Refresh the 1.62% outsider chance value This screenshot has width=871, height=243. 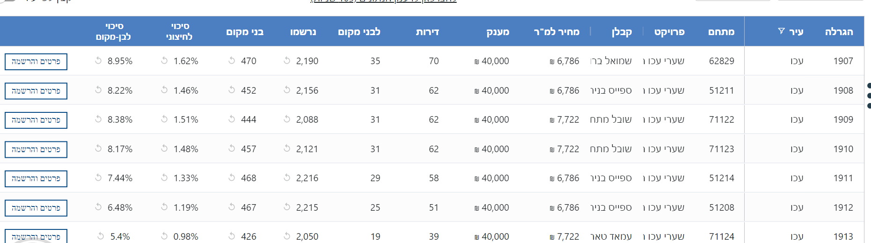click(164, 60)
